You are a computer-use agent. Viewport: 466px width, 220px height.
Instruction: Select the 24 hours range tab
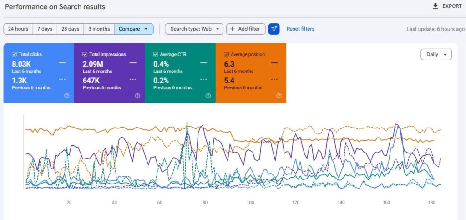pyautogui.click(x=18, y=29)
